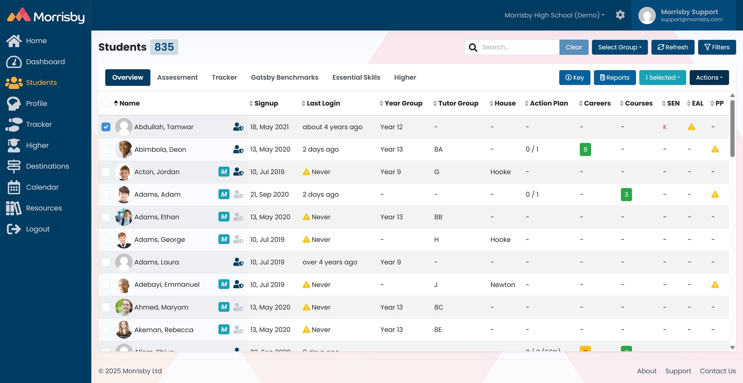Click the Logout arrow icon in sidebar
This screenshot has width=743, height=383.
click(14, 229)
